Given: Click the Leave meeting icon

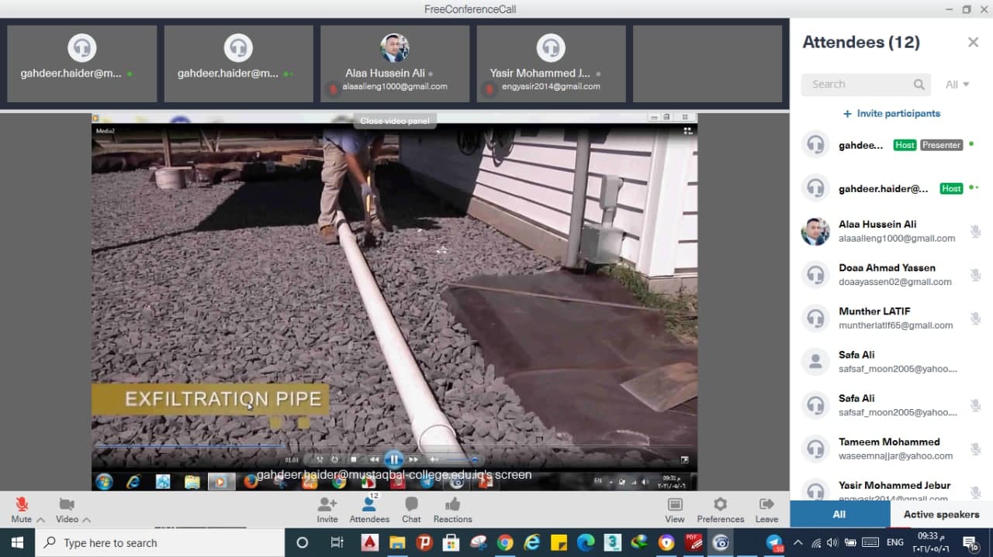Looking at the screenshot, I should (x=766, y=504).
